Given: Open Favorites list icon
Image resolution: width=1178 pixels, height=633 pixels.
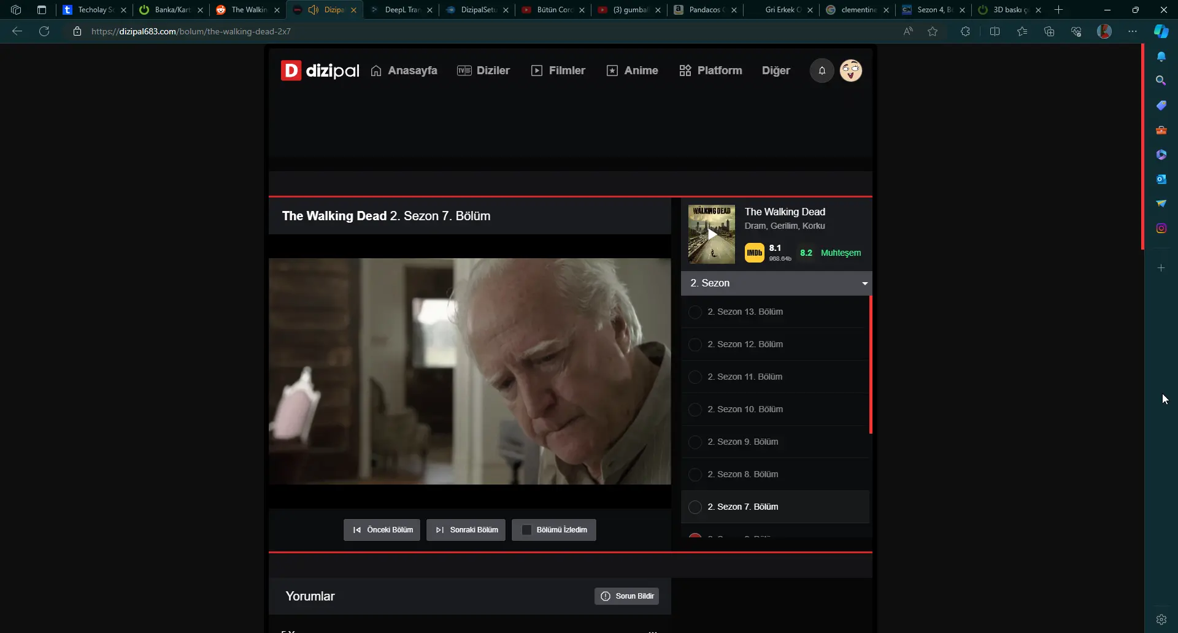Looking at the screenshot, I should pyautogui.click(x=1022, y=31).
